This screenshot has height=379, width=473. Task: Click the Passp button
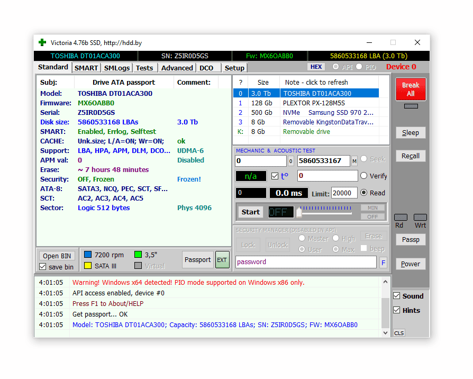pyautogui.click(x=411, y=240)
